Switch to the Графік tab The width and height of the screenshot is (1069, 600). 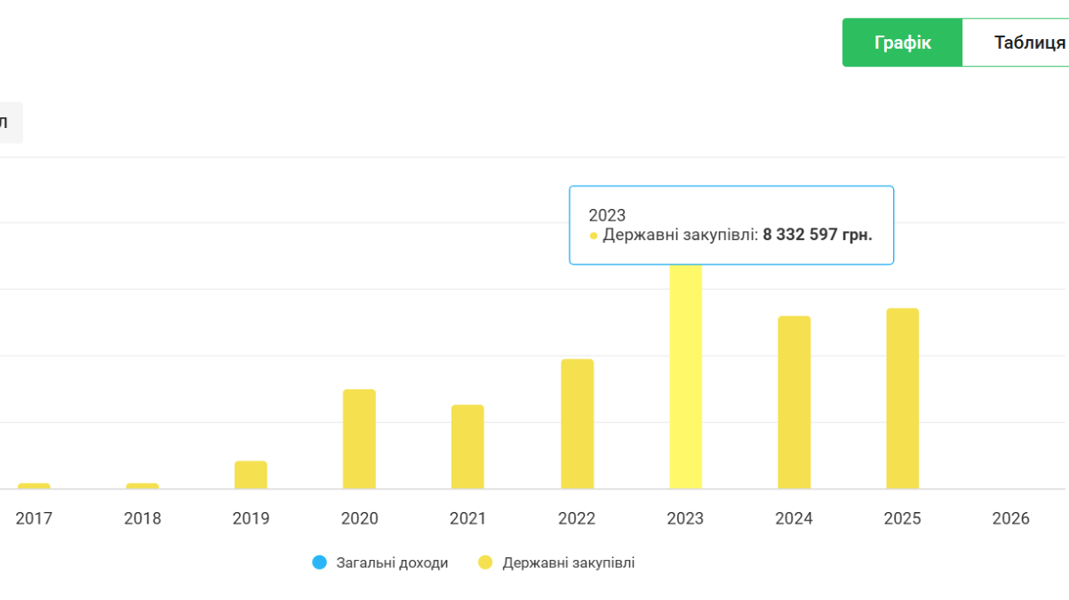[902, 43]
